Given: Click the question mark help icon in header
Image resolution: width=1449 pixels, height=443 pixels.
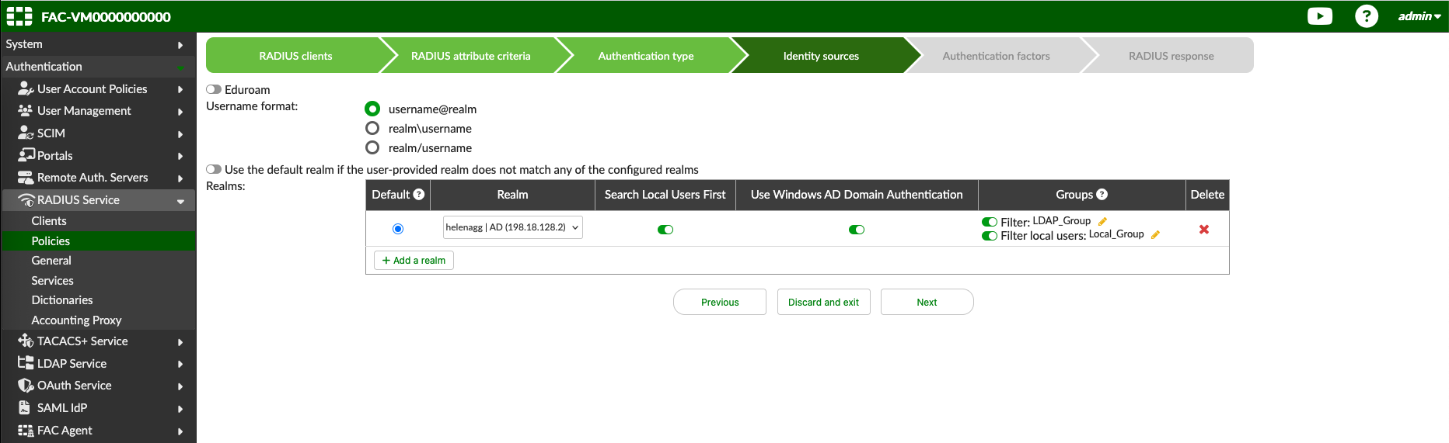Looking at the screenshot, I should click(1366, 16).
